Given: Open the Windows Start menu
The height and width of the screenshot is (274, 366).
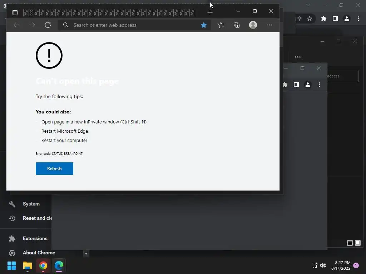Looking at the screenshot, I should (x=11, y=265).
